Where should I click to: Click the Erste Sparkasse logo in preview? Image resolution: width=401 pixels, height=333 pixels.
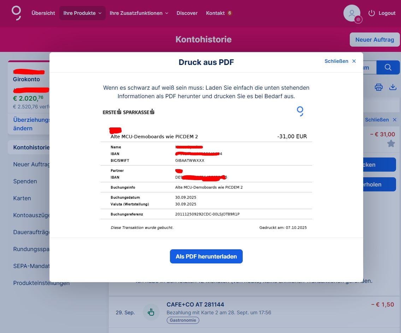tap(128, 112)
